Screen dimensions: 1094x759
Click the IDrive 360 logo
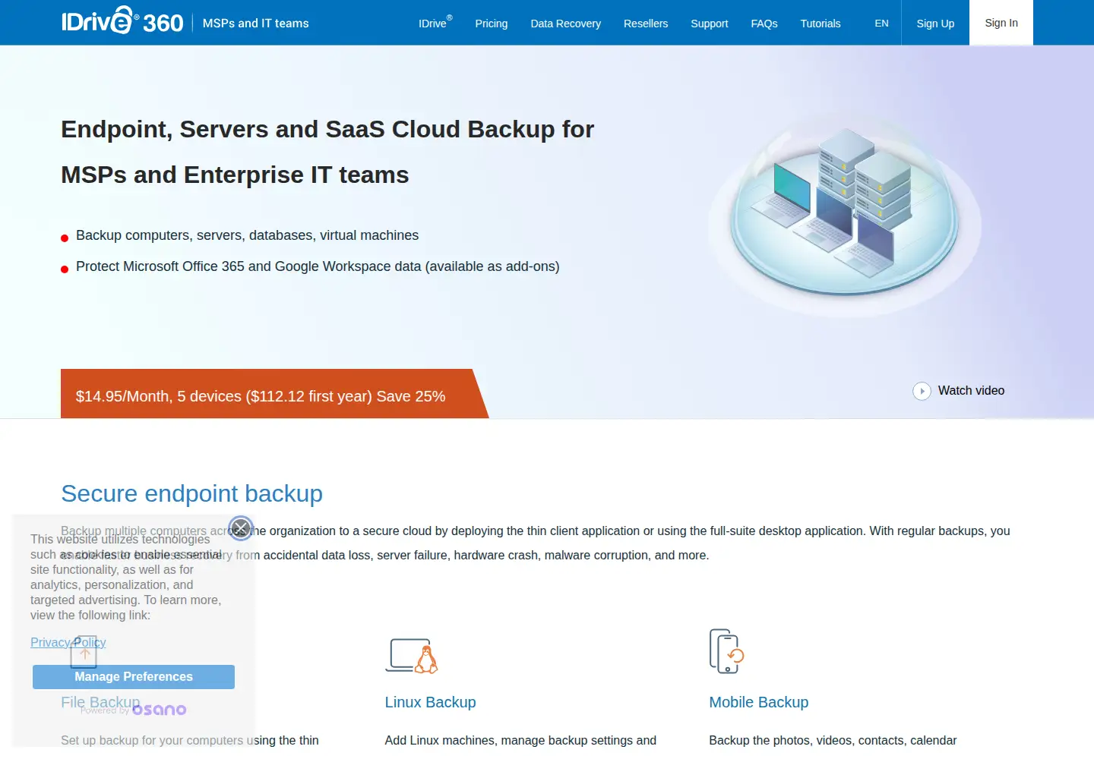[x=122, y=21]
